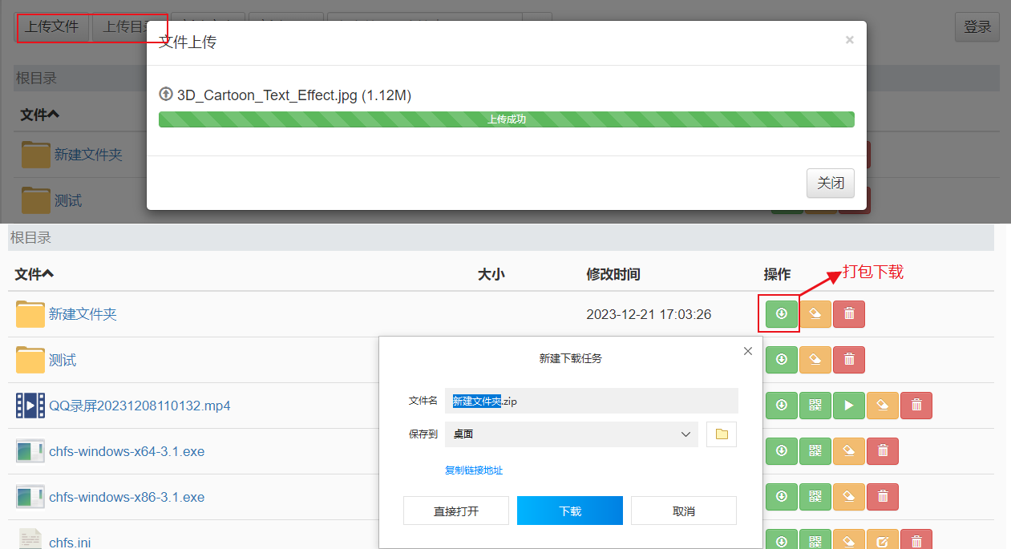This screenshot has width=1011, height=549.
Task: Download 新建文件夹 as a zip package
Action: [782, 314]
